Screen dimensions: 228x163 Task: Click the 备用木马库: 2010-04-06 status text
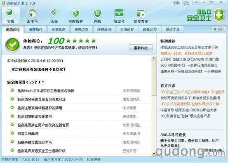[x=63, y=159]
